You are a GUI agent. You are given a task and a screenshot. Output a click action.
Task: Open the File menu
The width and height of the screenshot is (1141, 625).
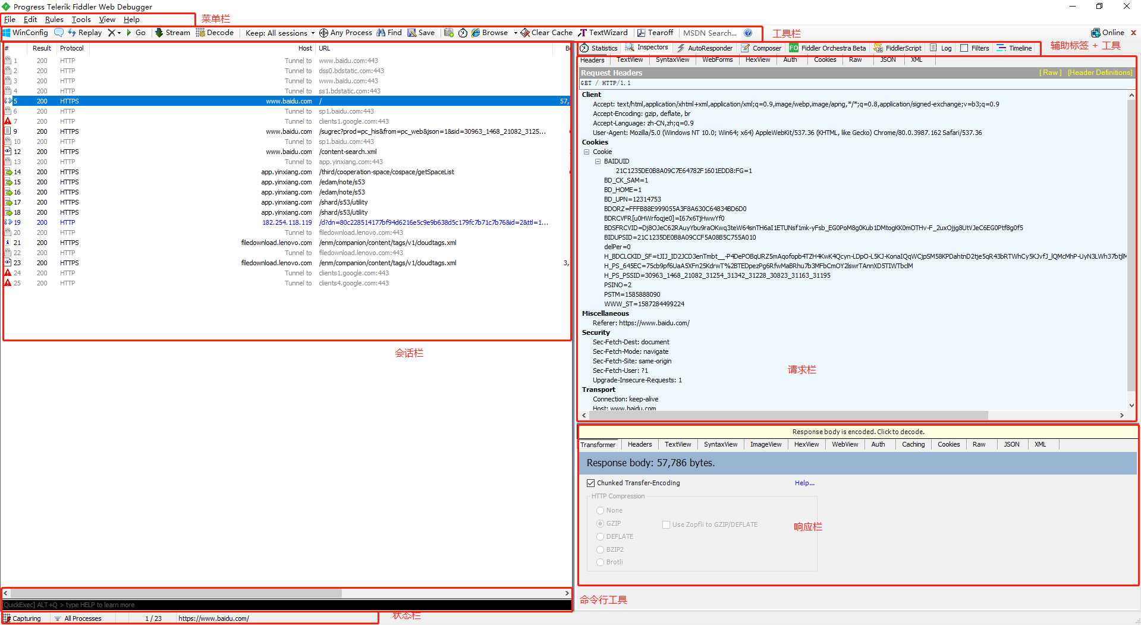(x=10, y=20)
